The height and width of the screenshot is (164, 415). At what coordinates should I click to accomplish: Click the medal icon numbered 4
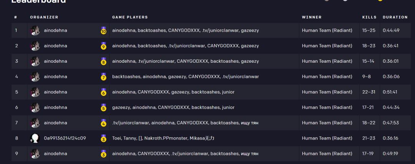coord(103,123)
